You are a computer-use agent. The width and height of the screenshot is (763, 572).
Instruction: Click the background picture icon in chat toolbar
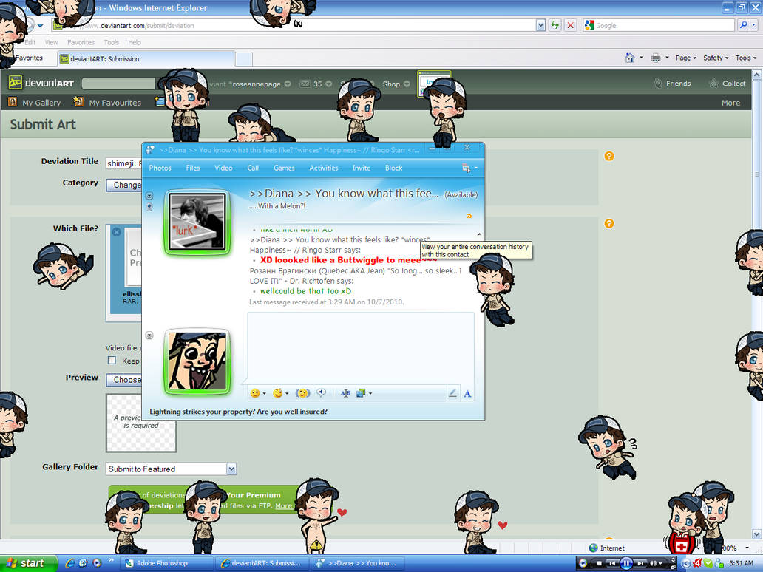pyautogui.click(x=361, y=393)
